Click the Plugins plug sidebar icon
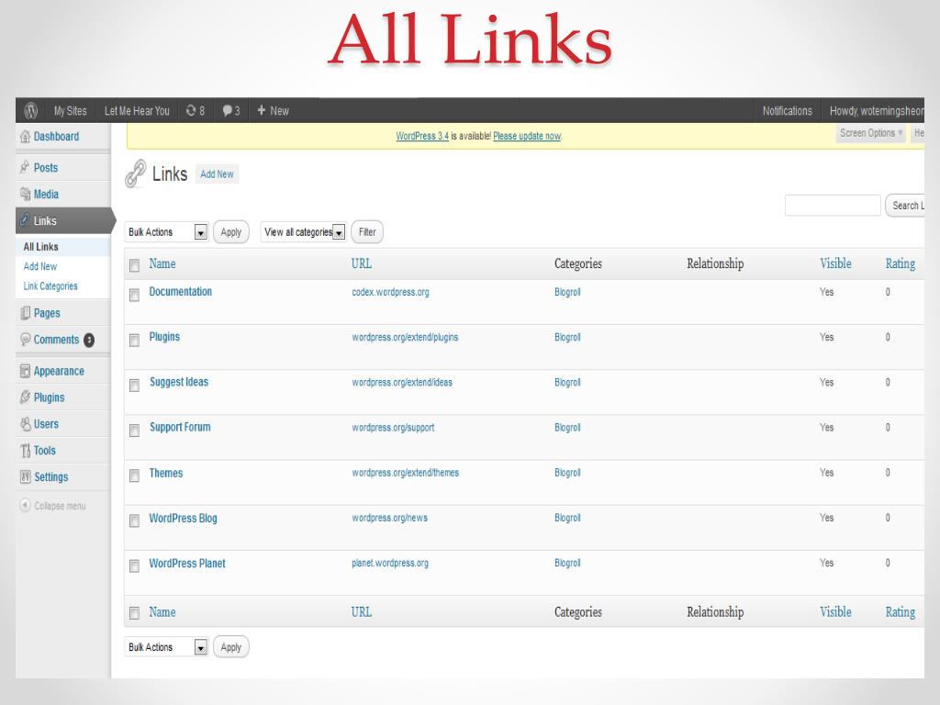The width and height of the screenshot is (940, 705). tap(25, 397)
